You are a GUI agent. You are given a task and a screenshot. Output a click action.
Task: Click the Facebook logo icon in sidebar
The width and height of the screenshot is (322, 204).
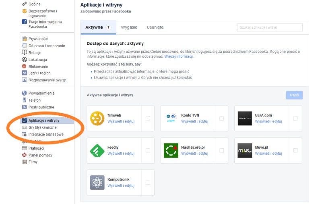(25, 22)
